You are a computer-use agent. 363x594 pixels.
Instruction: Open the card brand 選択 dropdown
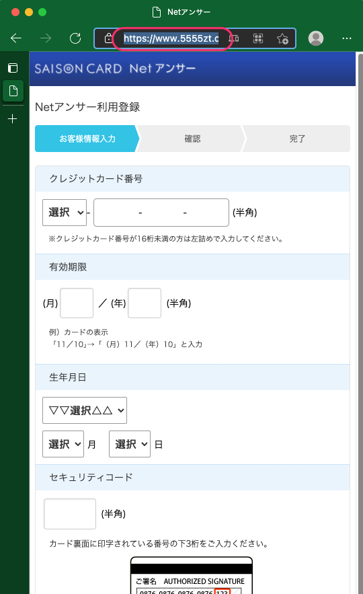[65, 213]
